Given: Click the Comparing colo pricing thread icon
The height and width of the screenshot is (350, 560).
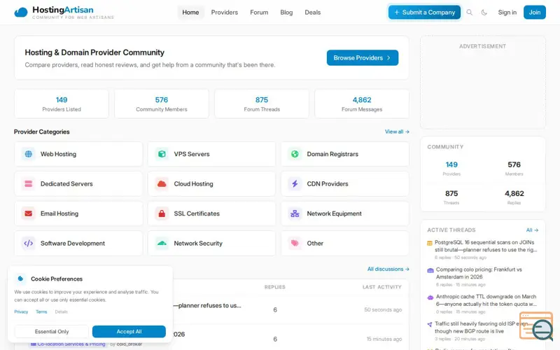Looking at the screenshot, I should [x=430, y=270].
